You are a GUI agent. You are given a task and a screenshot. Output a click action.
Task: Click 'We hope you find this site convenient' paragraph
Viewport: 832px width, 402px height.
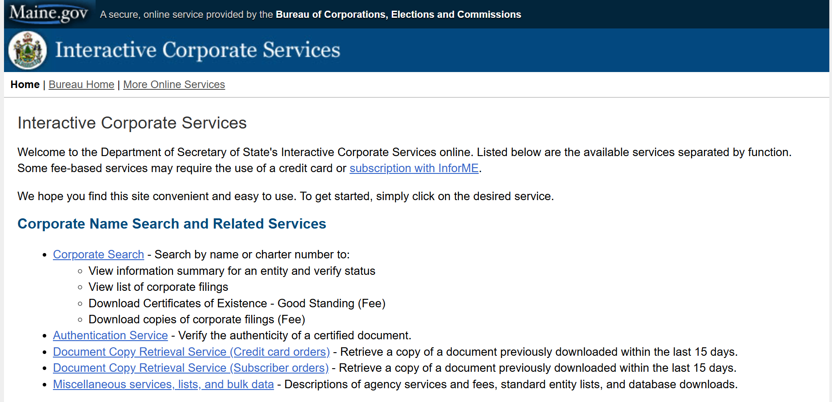[x=285, y=196]
